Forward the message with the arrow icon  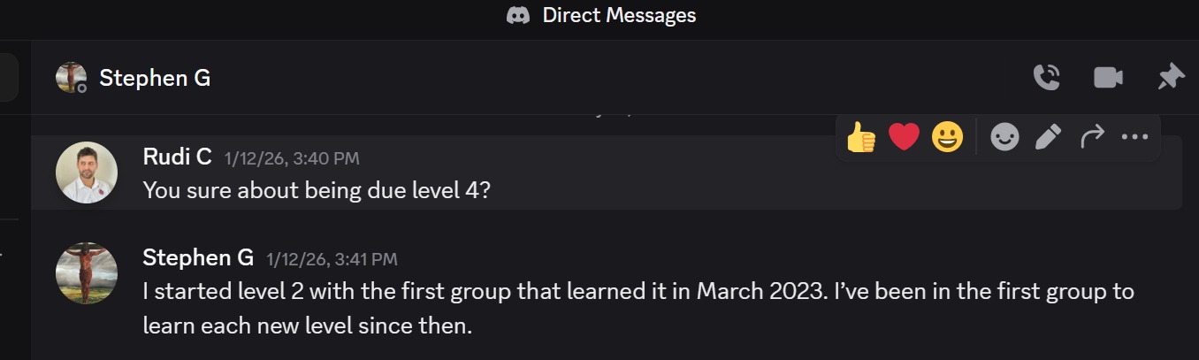tap(1092, 137)
